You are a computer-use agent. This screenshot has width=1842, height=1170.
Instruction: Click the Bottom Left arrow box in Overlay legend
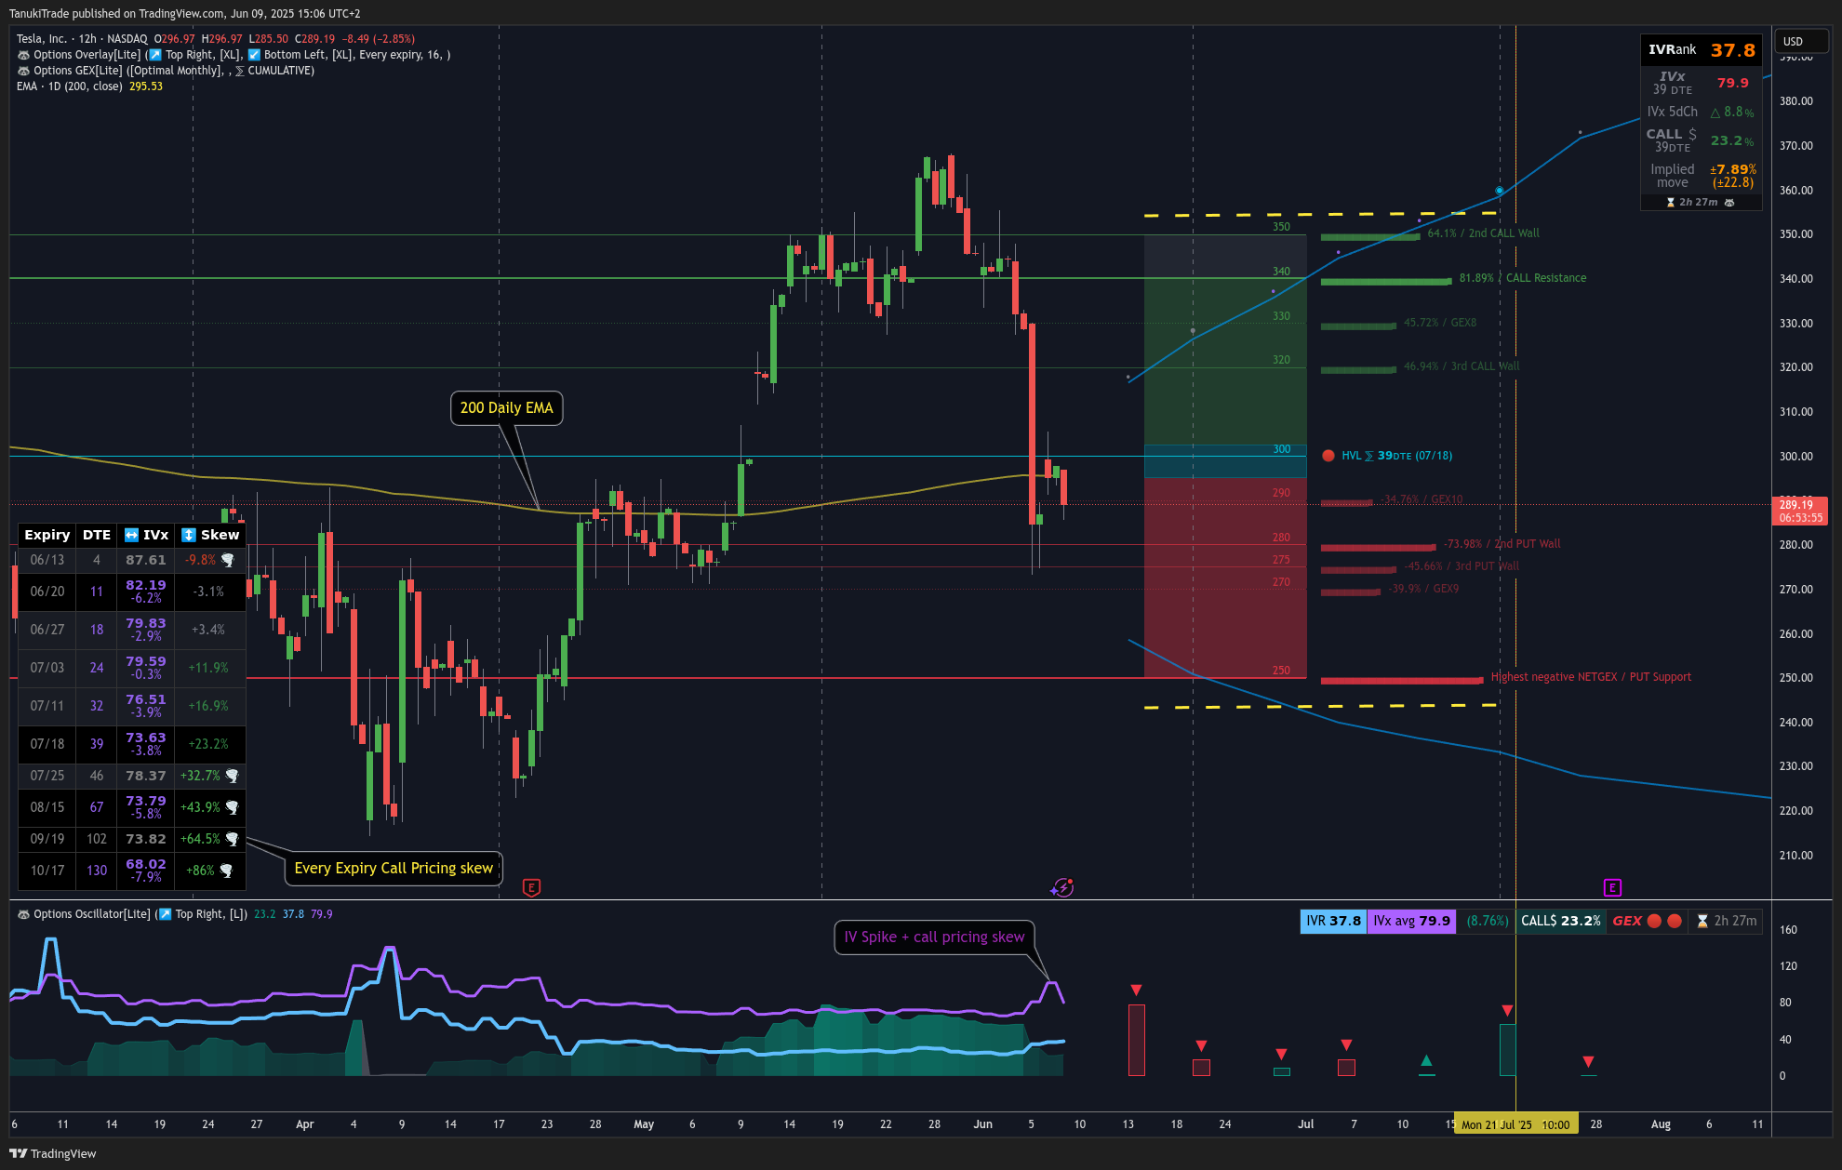coord(254,55)
